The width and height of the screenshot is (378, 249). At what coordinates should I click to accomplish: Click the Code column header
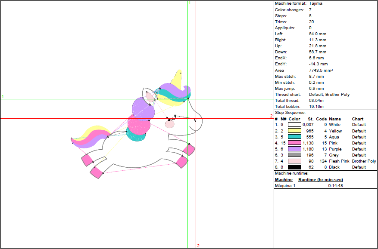point(321,119)
